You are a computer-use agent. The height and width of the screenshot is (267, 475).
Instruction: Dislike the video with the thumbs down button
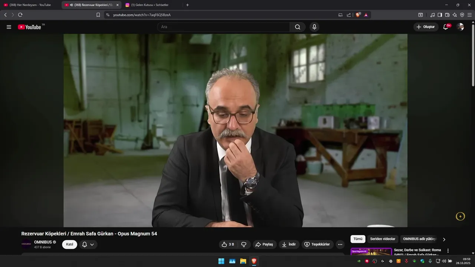[244, 244]
